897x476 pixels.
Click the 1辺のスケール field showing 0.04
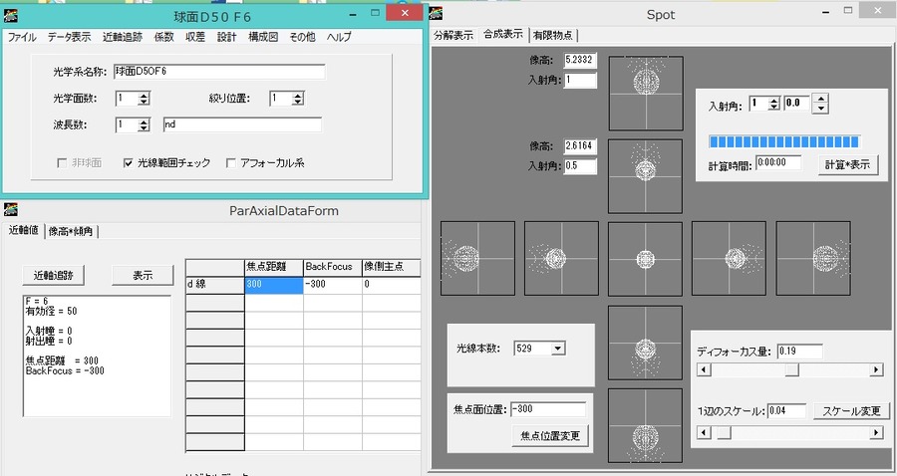pyautogui.click(x=786, y=411)
